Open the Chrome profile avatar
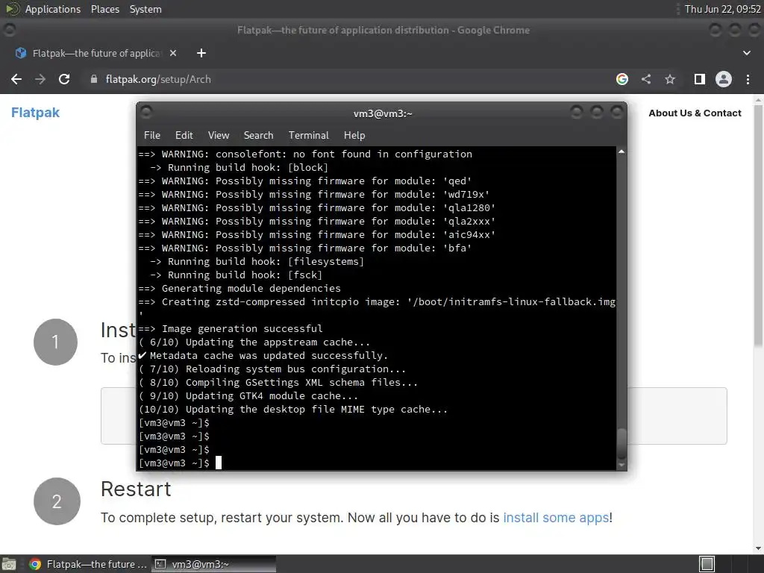 724,79
